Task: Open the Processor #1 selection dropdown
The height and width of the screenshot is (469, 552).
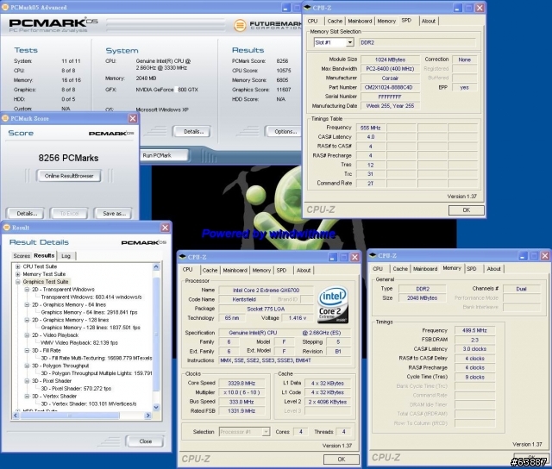Action: pos(267,432)
